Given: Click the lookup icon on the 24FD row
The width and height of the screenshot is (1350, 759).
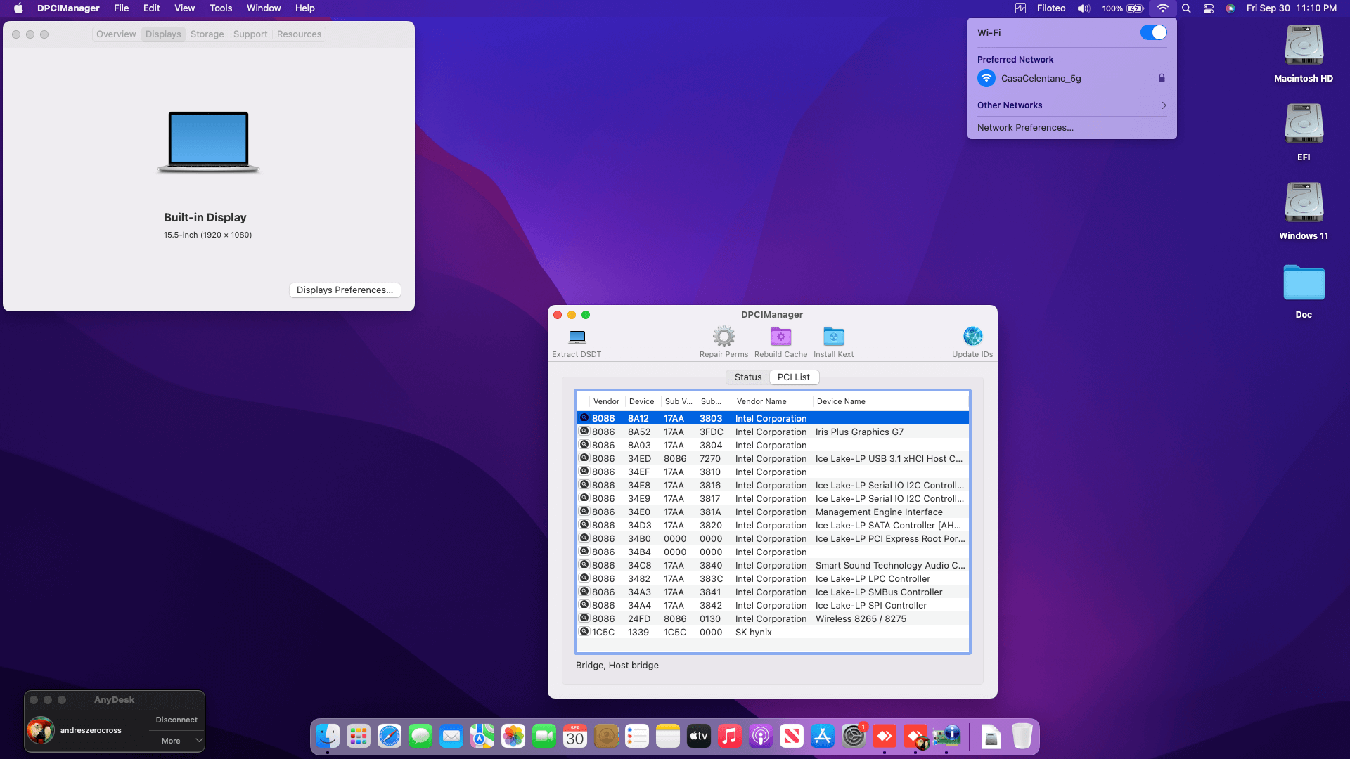Looking at the screenshot, I should coord(584,618).
